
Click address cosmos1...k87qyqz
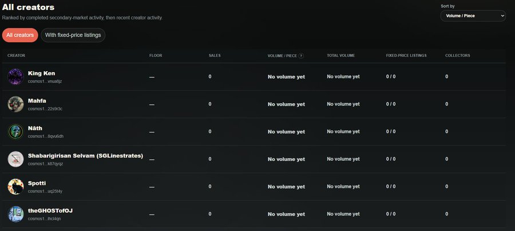(45, 164)
